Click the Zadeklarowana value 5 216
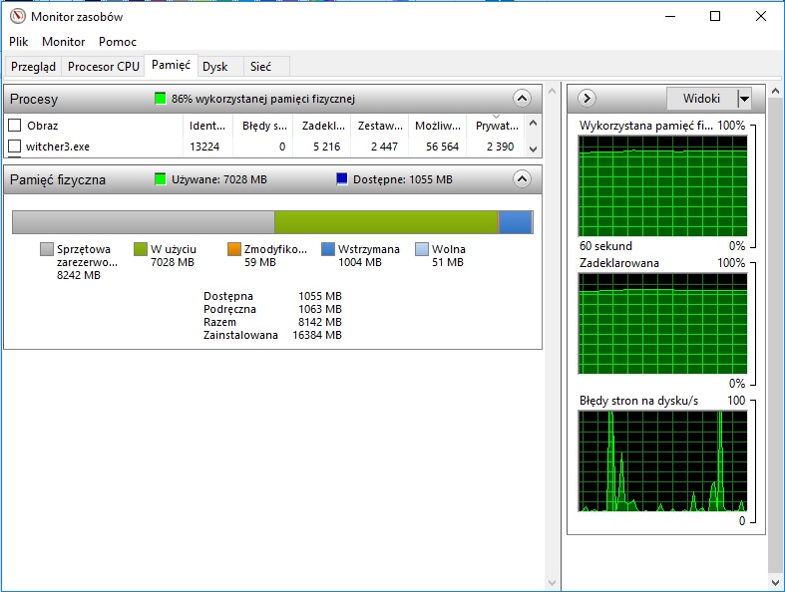Viewport: 785px width, 592px height. tap(326, 147)
